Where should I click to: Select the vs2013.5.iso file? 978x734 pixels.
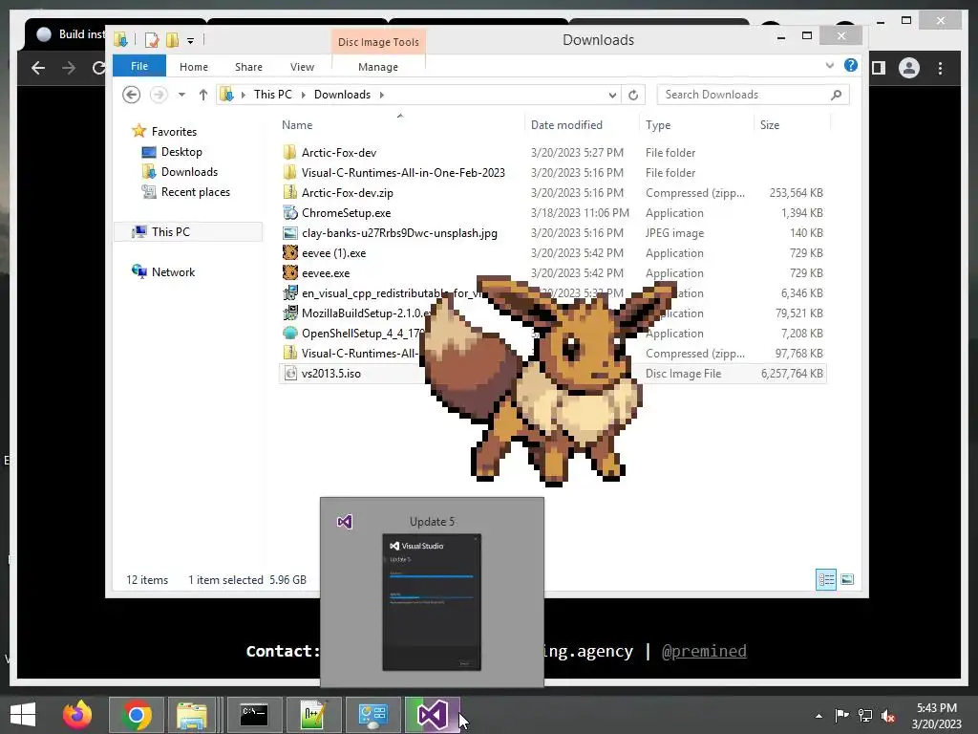[331, 374]
